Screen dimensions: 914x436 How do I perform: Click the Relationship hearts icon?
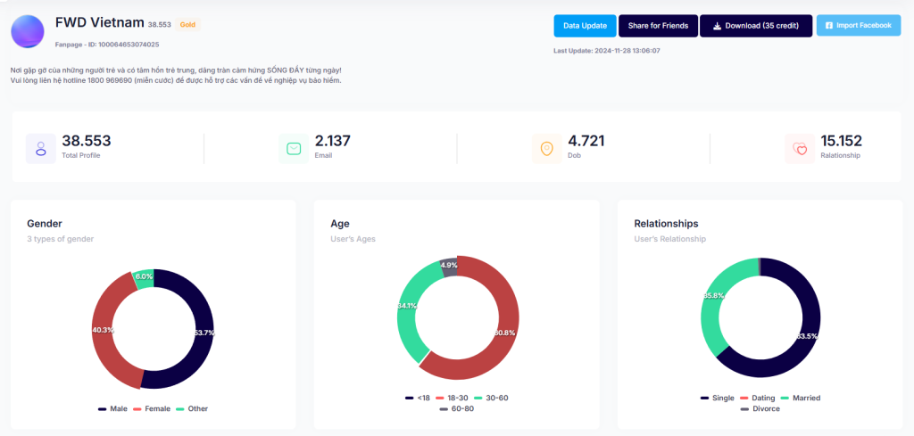coord(800,148)
